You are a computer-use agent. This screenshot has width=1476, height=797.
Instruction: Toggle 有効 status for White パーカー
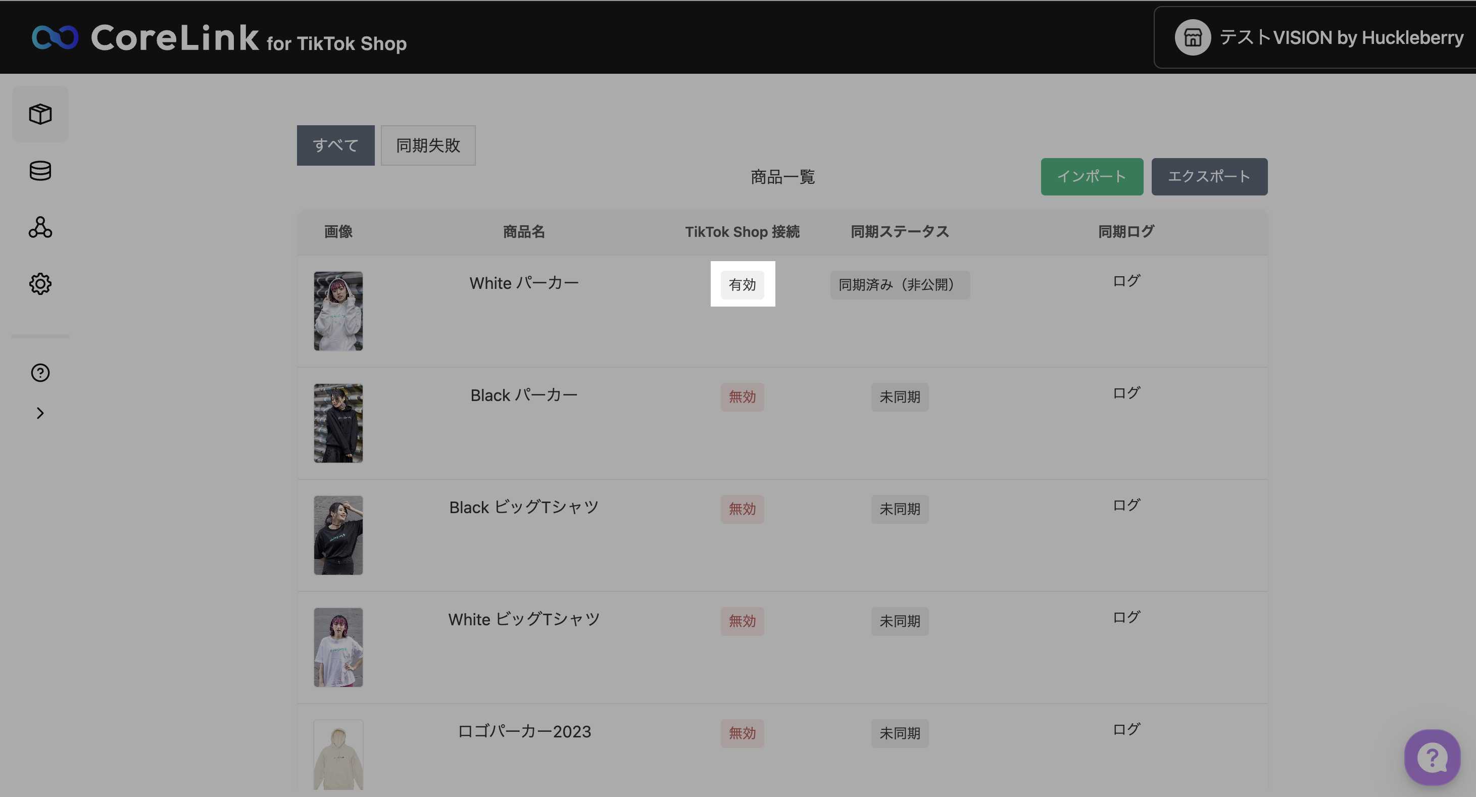[742, 285]
